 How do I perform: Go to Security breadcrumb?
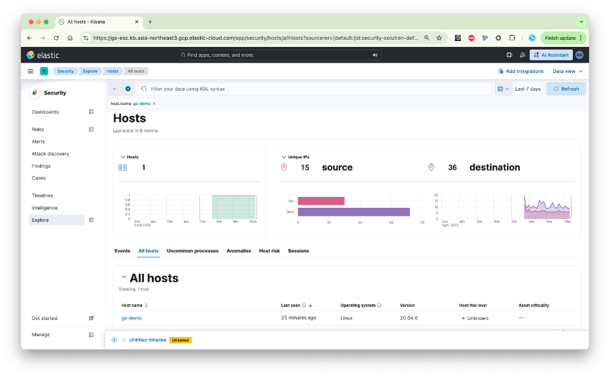pos(65,72)
